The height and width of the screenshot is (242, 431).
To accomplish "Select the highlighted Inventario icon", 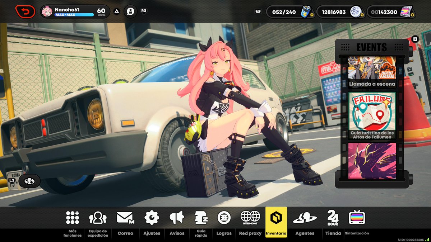I will pos(276,218).
